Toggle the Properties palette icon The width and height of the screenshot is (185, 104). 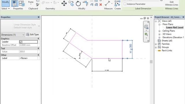coord(15,3)
